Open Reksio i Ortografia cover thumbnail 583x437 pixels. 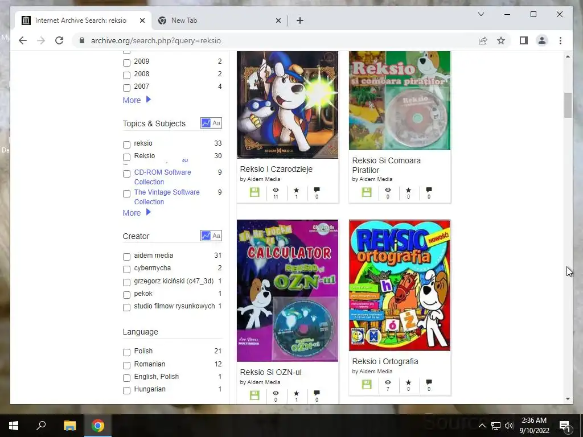pyautogui.click(x=399, y=286)
